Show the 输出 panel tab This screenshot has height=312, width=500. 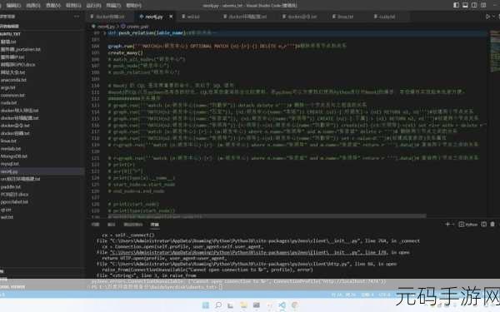point(112,225)
